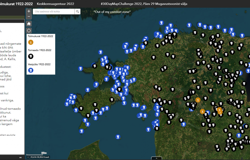
Task: Zoom out with the minus button
Action: [x=29, y=16]
